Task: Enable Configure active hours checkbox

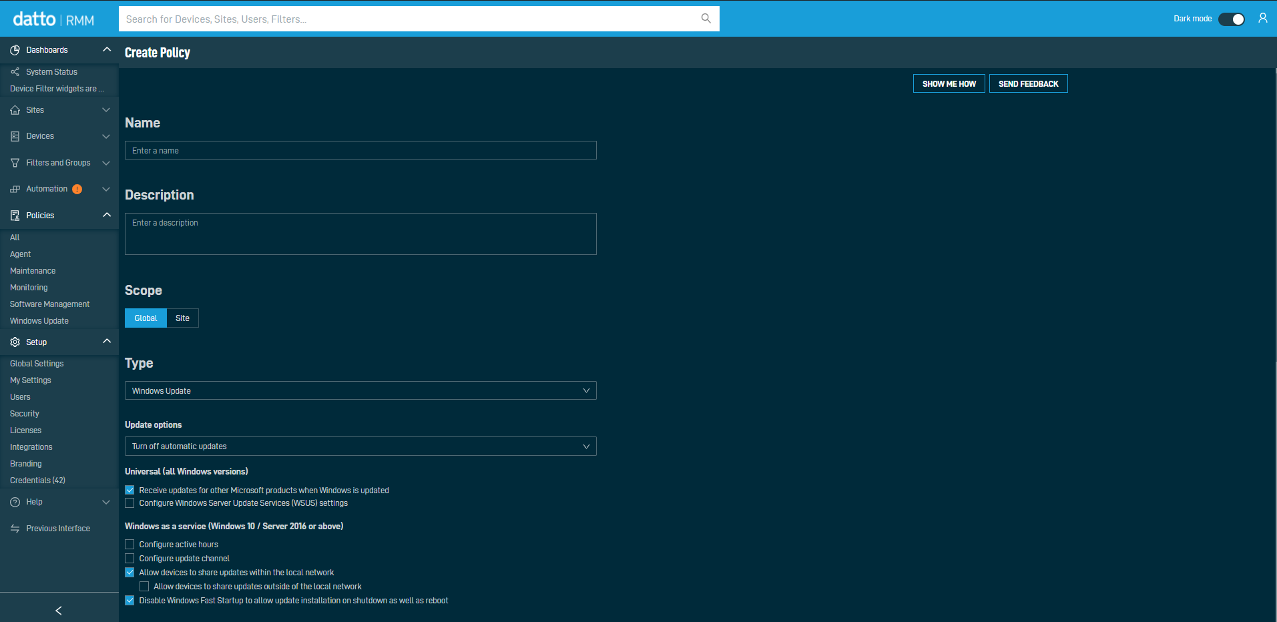Action: point(130,545)
